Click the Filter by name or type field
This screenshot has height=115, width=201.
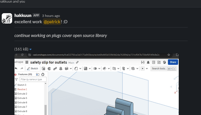(33, 79)
